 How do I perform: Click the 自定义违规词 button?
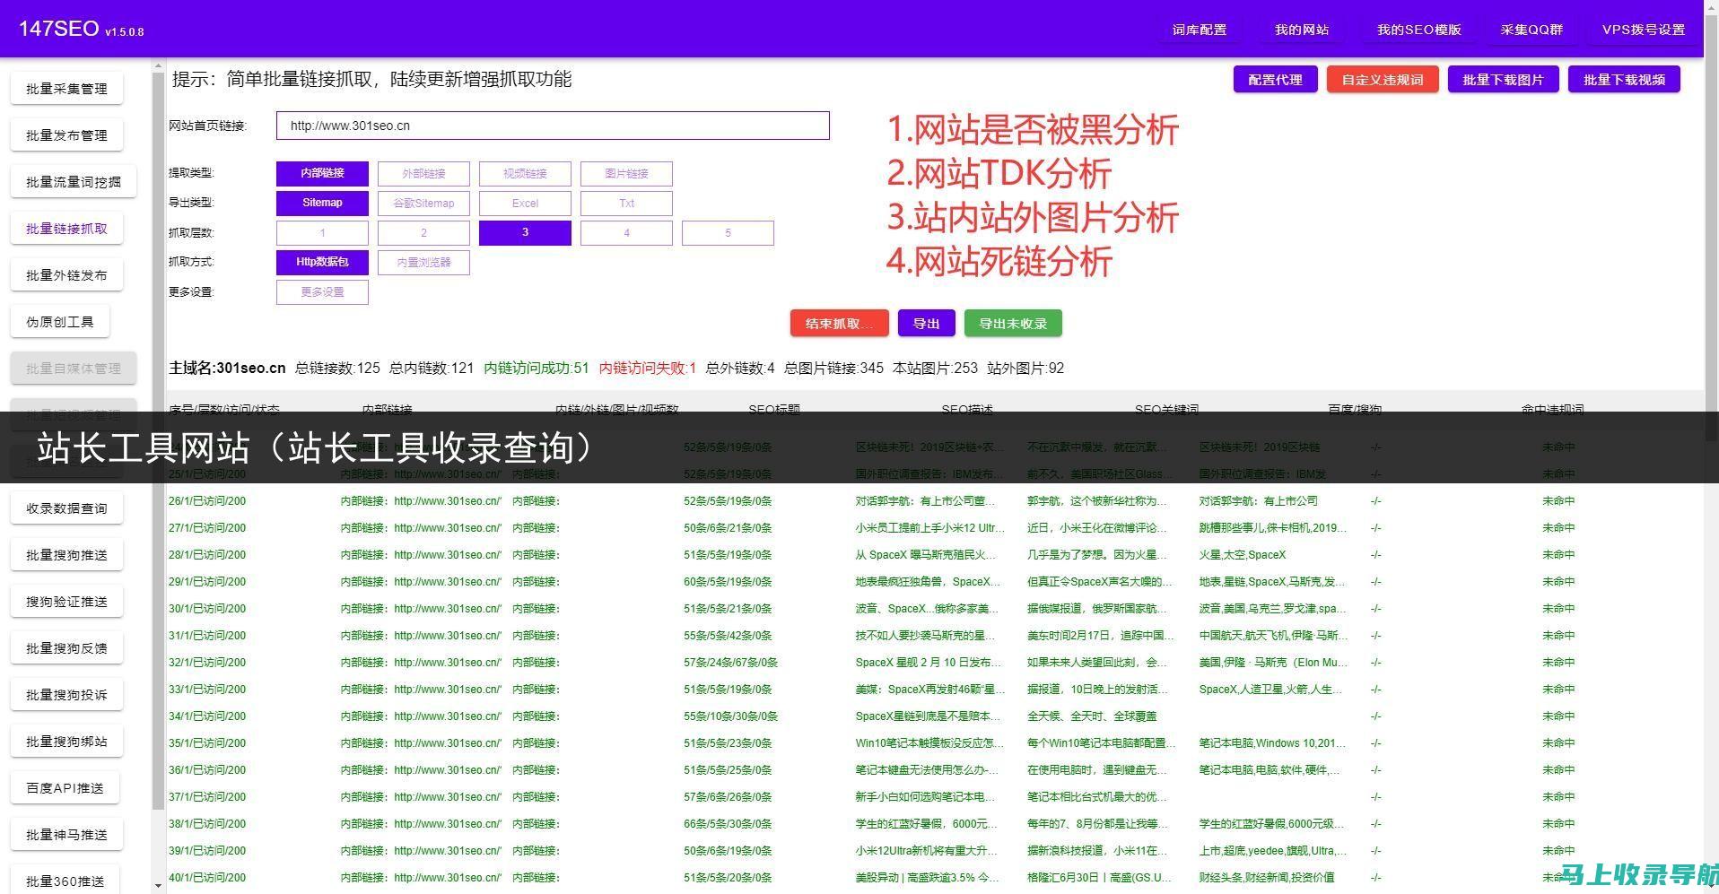[x=1383, y=80]
